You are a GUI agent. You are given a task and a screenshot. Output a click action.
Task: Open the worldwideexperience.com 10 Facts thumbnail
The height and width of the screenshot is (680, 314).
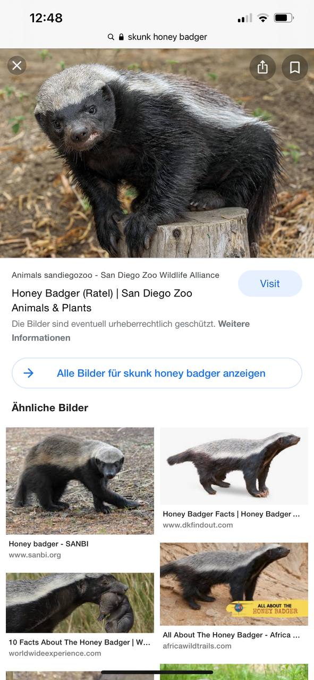80,602
